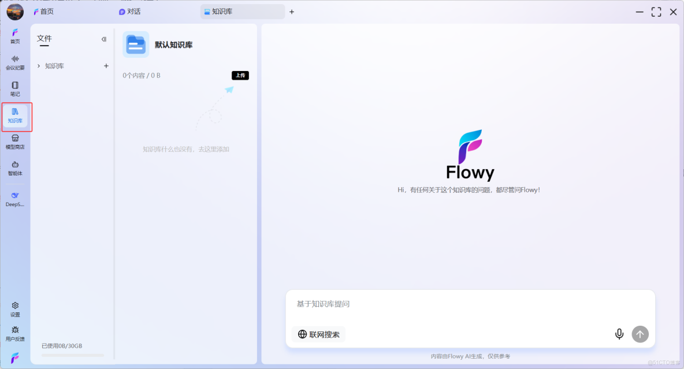Open a new tab with the plus button

click(x=292, y=11)
